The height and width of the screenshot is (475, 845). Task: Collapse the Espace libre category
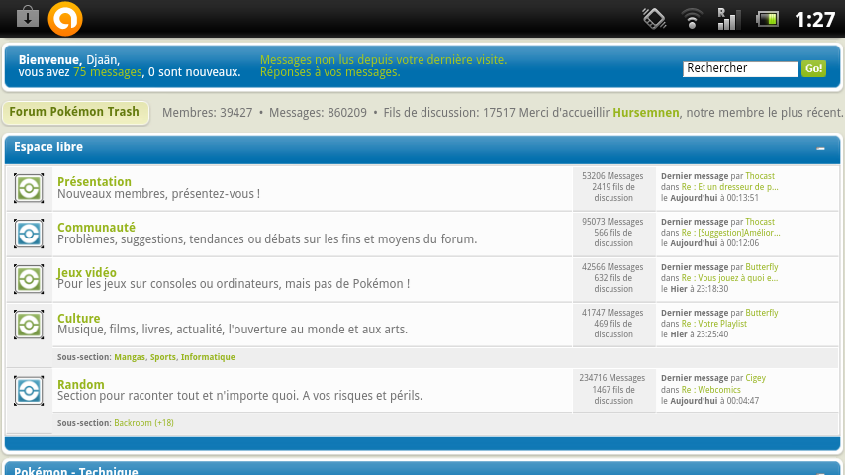pyautogui.click(x=820, y=148)
